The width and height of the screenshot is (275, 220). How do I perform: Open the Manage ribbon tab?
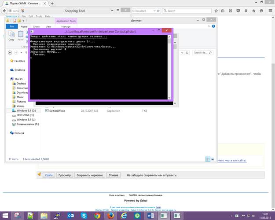tap(66, 26)
